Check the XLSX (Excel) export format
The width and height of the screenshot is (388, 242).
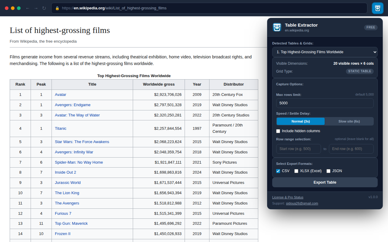point(296,171)
